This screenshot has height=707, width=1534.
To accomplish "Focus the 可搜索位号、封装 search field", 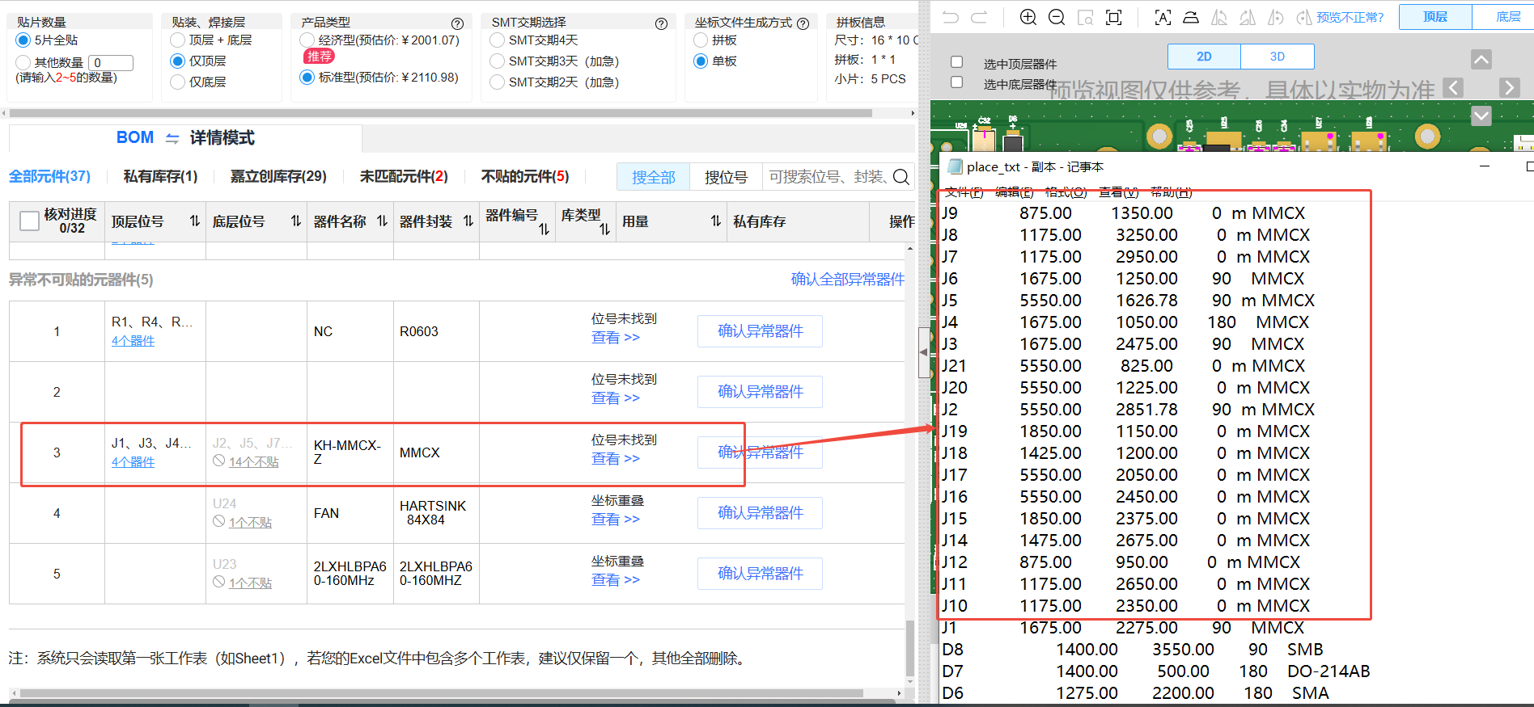I will pos(827,177).
